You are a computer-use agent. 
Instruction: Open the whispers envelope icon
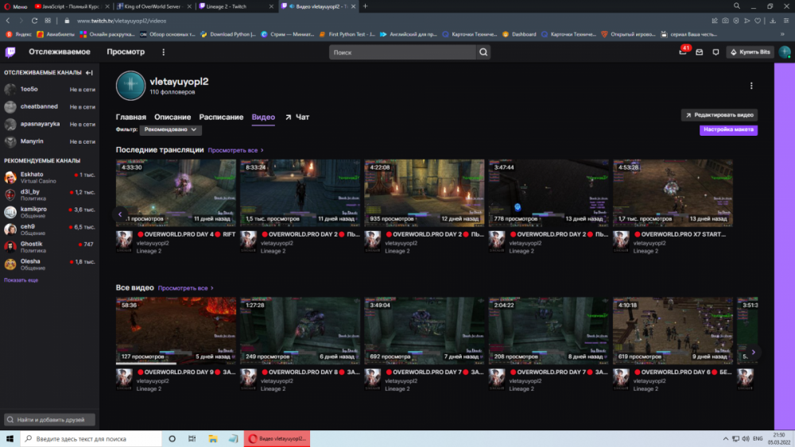tap(699, 52)
